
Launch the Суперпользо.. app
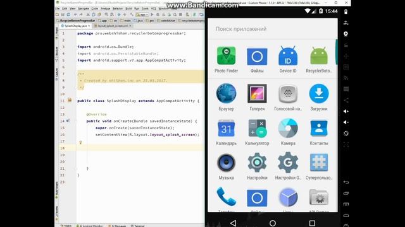coord(319,166)
